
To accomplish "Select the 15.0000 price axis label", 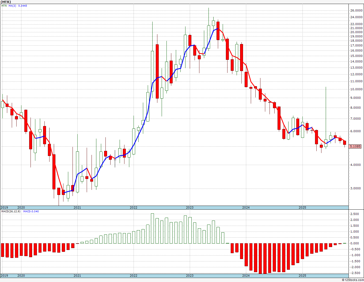I will pyautogui.click(x=356, y=56).
